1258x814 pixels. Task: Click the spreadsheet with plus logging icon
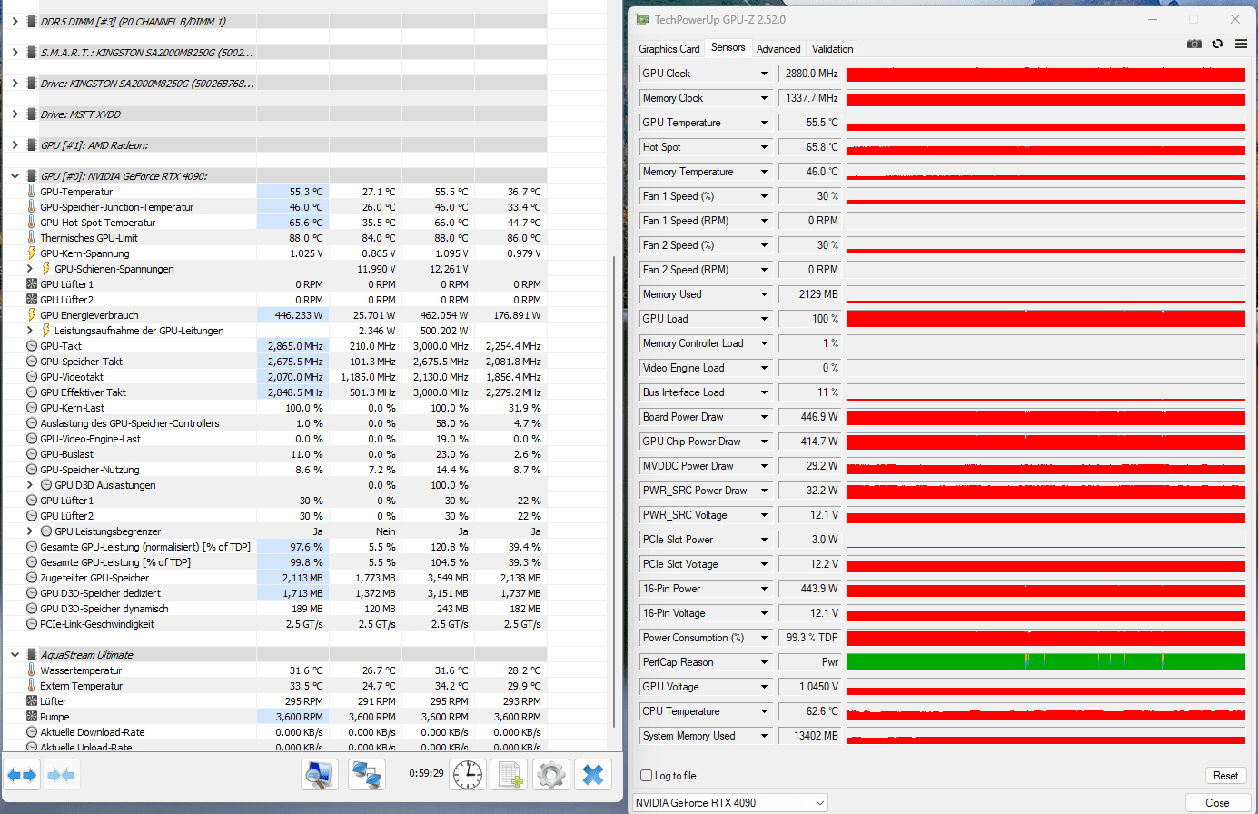coord(510,775)
